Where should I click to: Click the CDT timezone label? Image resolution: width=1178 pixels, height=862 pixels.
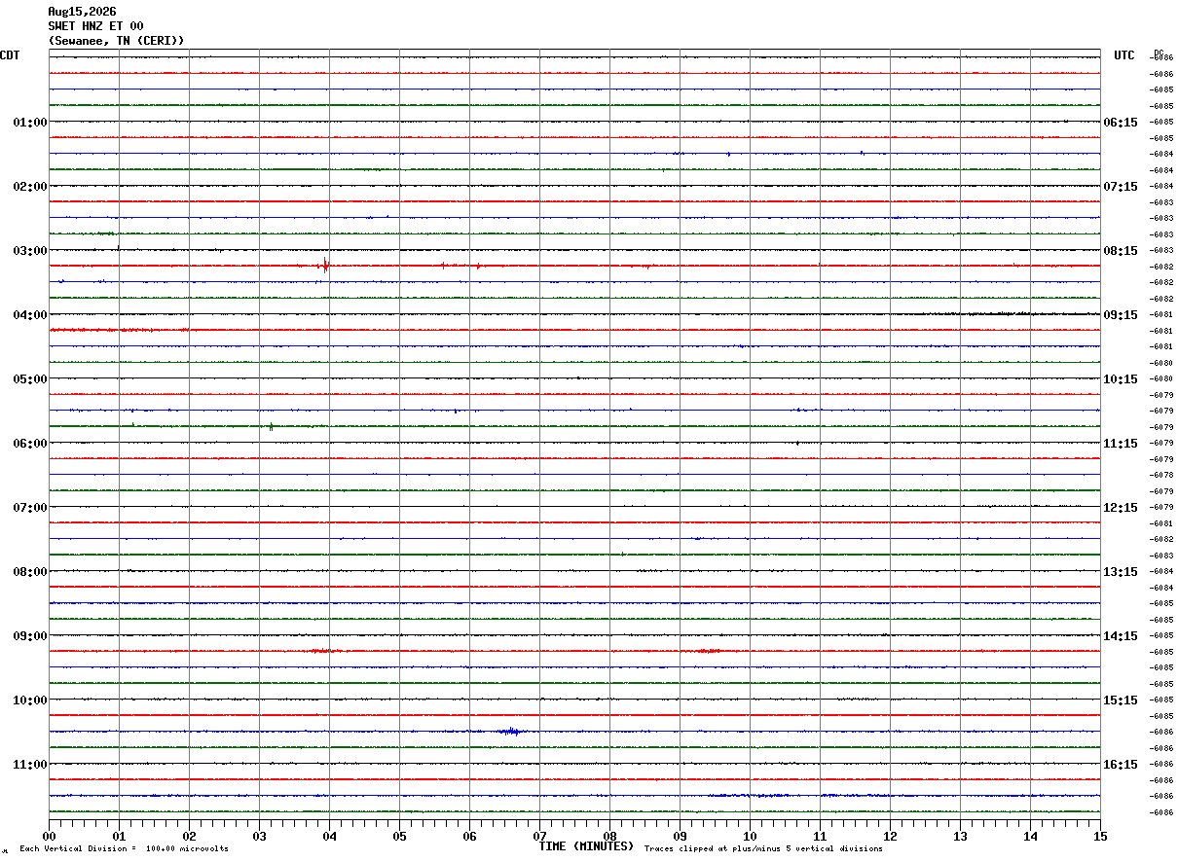pyautogui.click(x=10, y=55)
